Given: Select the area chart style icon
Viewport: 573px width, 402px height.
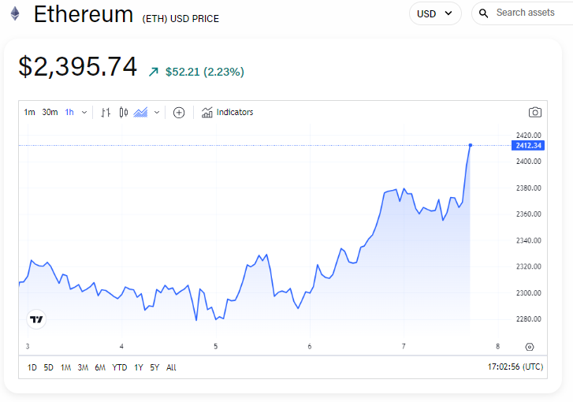Looking at the screenshot, I should coord(141,113).
